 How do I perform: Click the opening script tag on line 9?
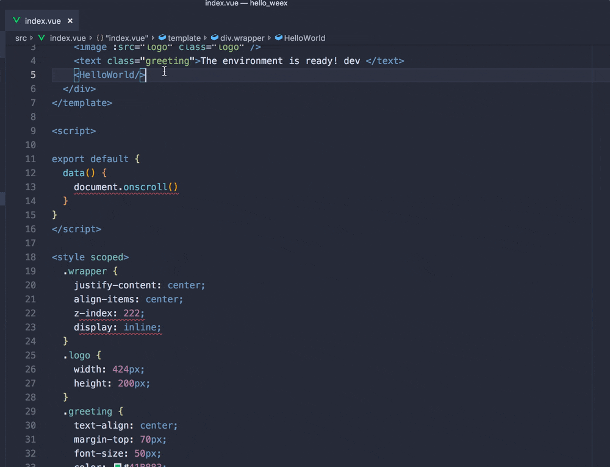[x=74, y=131]
